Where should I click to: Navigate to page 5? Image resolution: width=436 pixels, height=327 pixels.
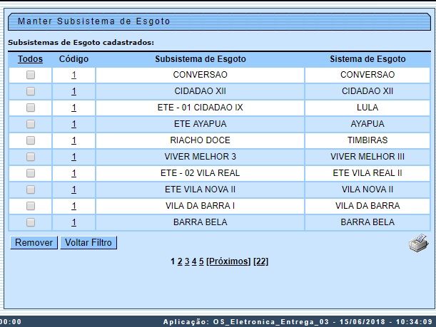point(201,261)
